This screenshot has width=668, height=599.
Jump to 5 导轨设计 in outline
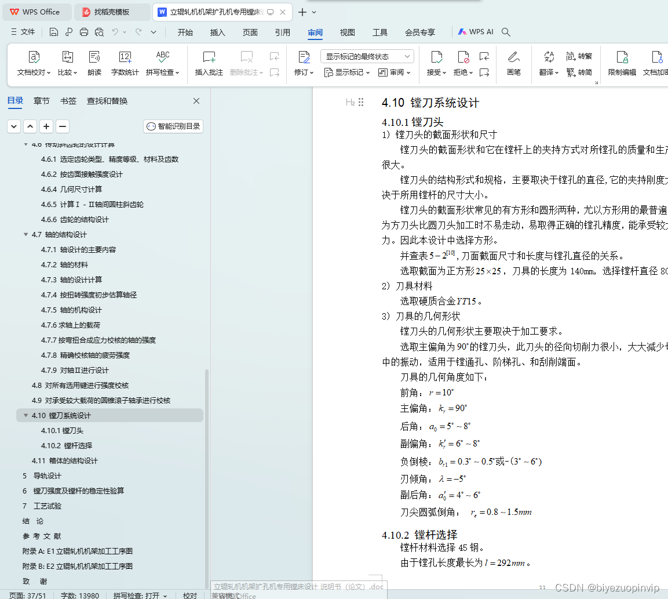coord(42,476)
